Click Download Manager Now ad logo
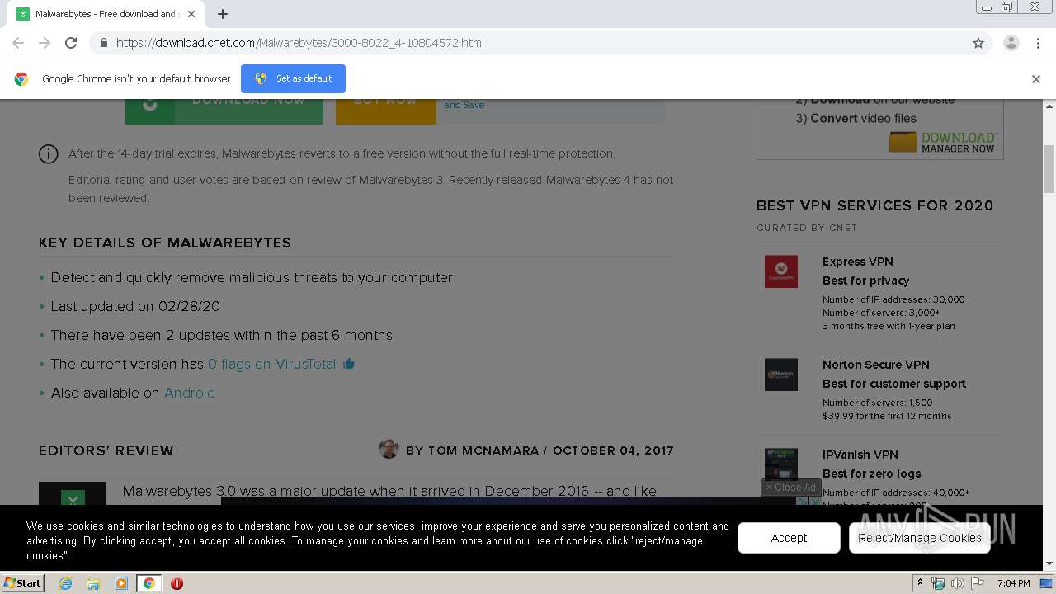Viewport: 1056px width, 594px height. pyautogui.click(x=943, y=142)
